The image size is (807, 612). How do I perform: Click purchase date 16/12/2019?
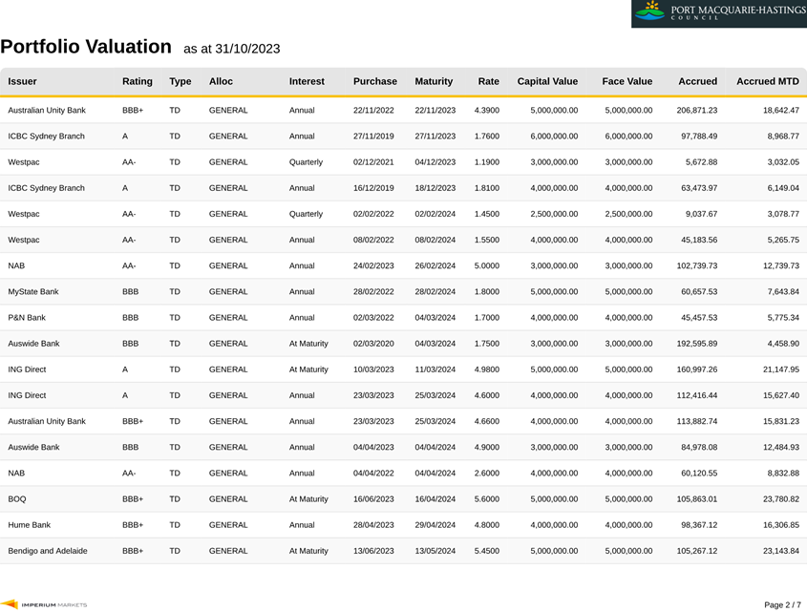[x=373, y=188]
